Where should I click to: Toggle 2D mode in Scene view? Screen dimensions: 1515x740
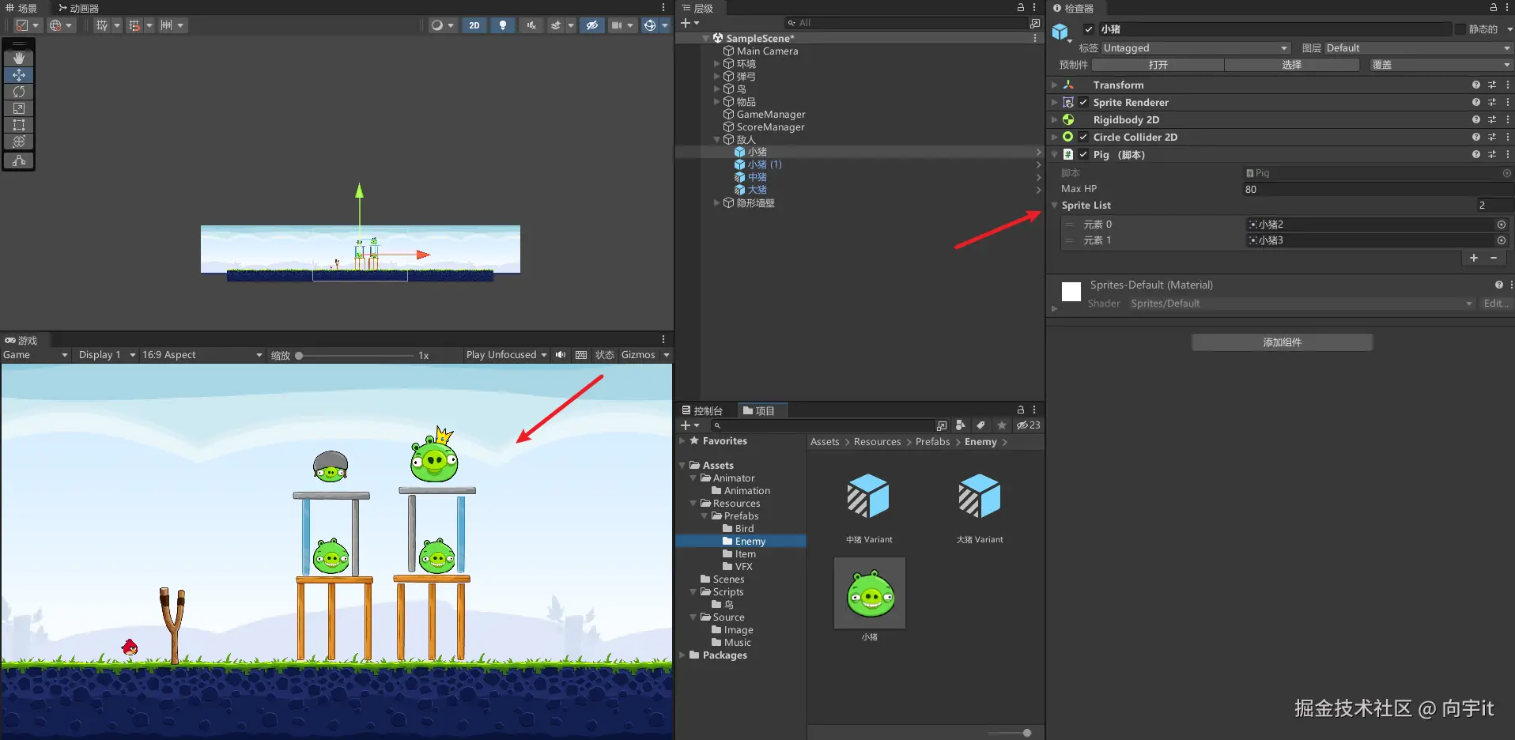474,25
